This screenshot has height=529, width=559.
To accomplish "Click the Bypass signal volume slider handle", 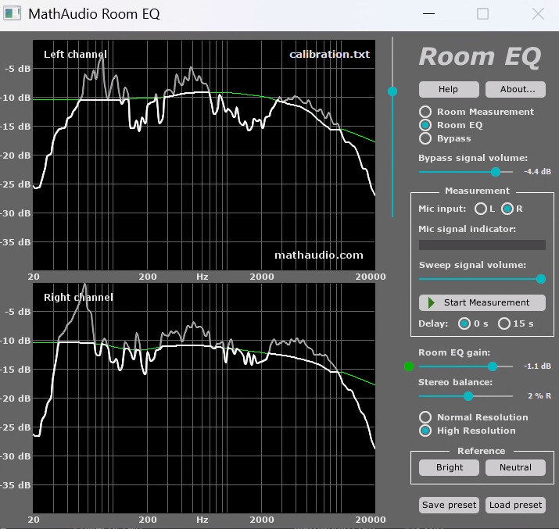I will tap(495, 171).
